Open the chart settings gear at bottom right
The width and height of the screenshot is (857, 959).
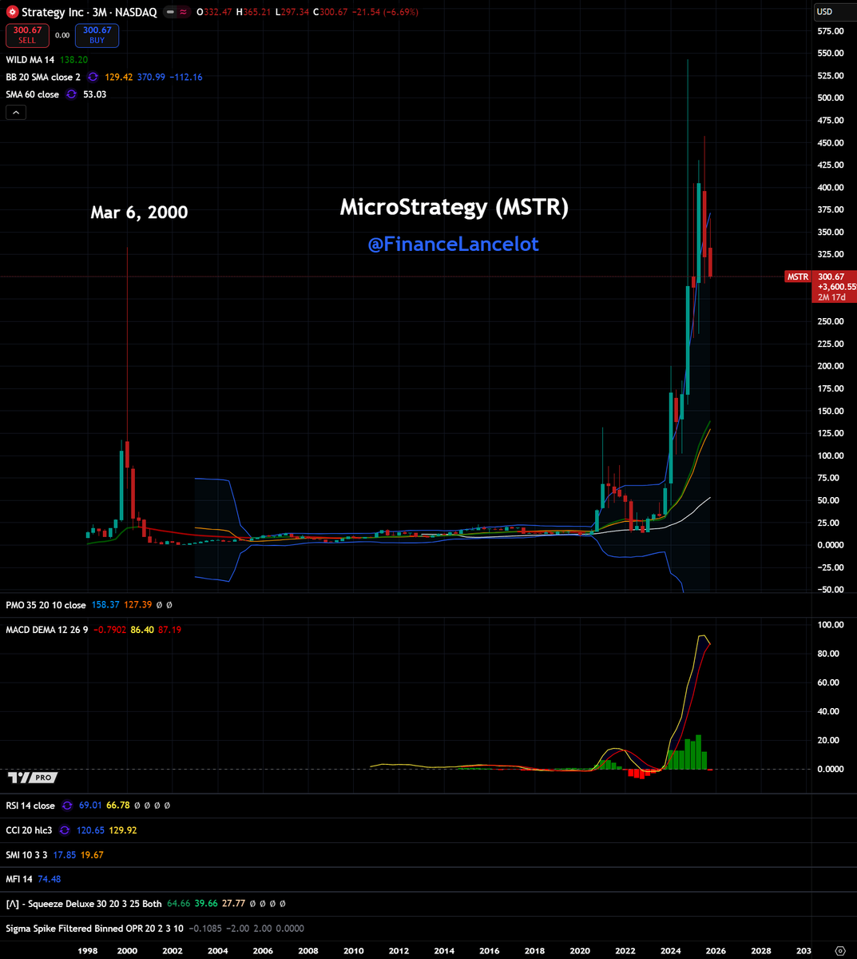839,950
